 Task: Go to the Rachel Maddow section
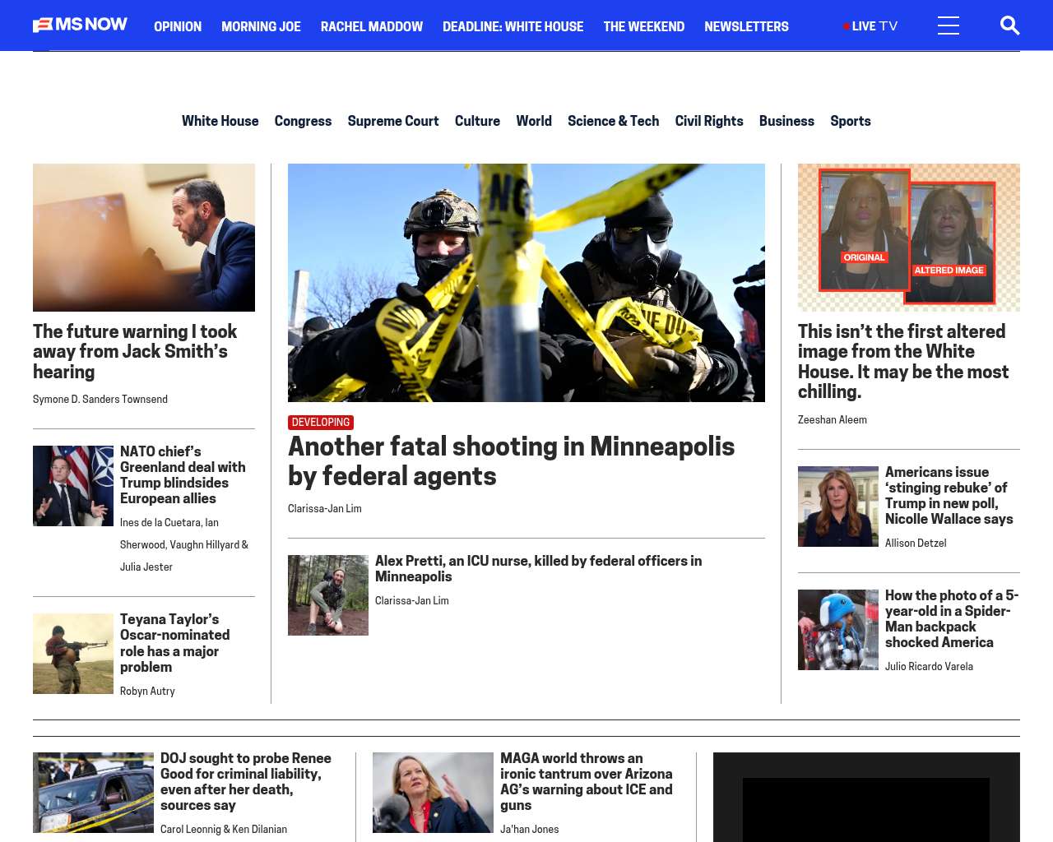pos(371,26)
